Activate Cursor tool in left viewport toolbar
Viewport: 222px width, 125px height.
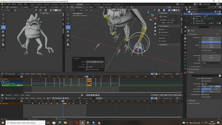pyautogui.click(x=3, y=19)
